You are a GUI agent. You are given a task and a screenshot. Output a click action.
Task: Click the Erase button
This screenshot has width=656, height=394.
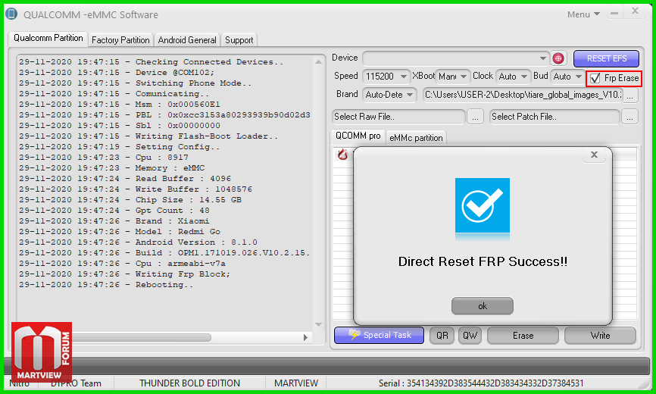[523, 336]
